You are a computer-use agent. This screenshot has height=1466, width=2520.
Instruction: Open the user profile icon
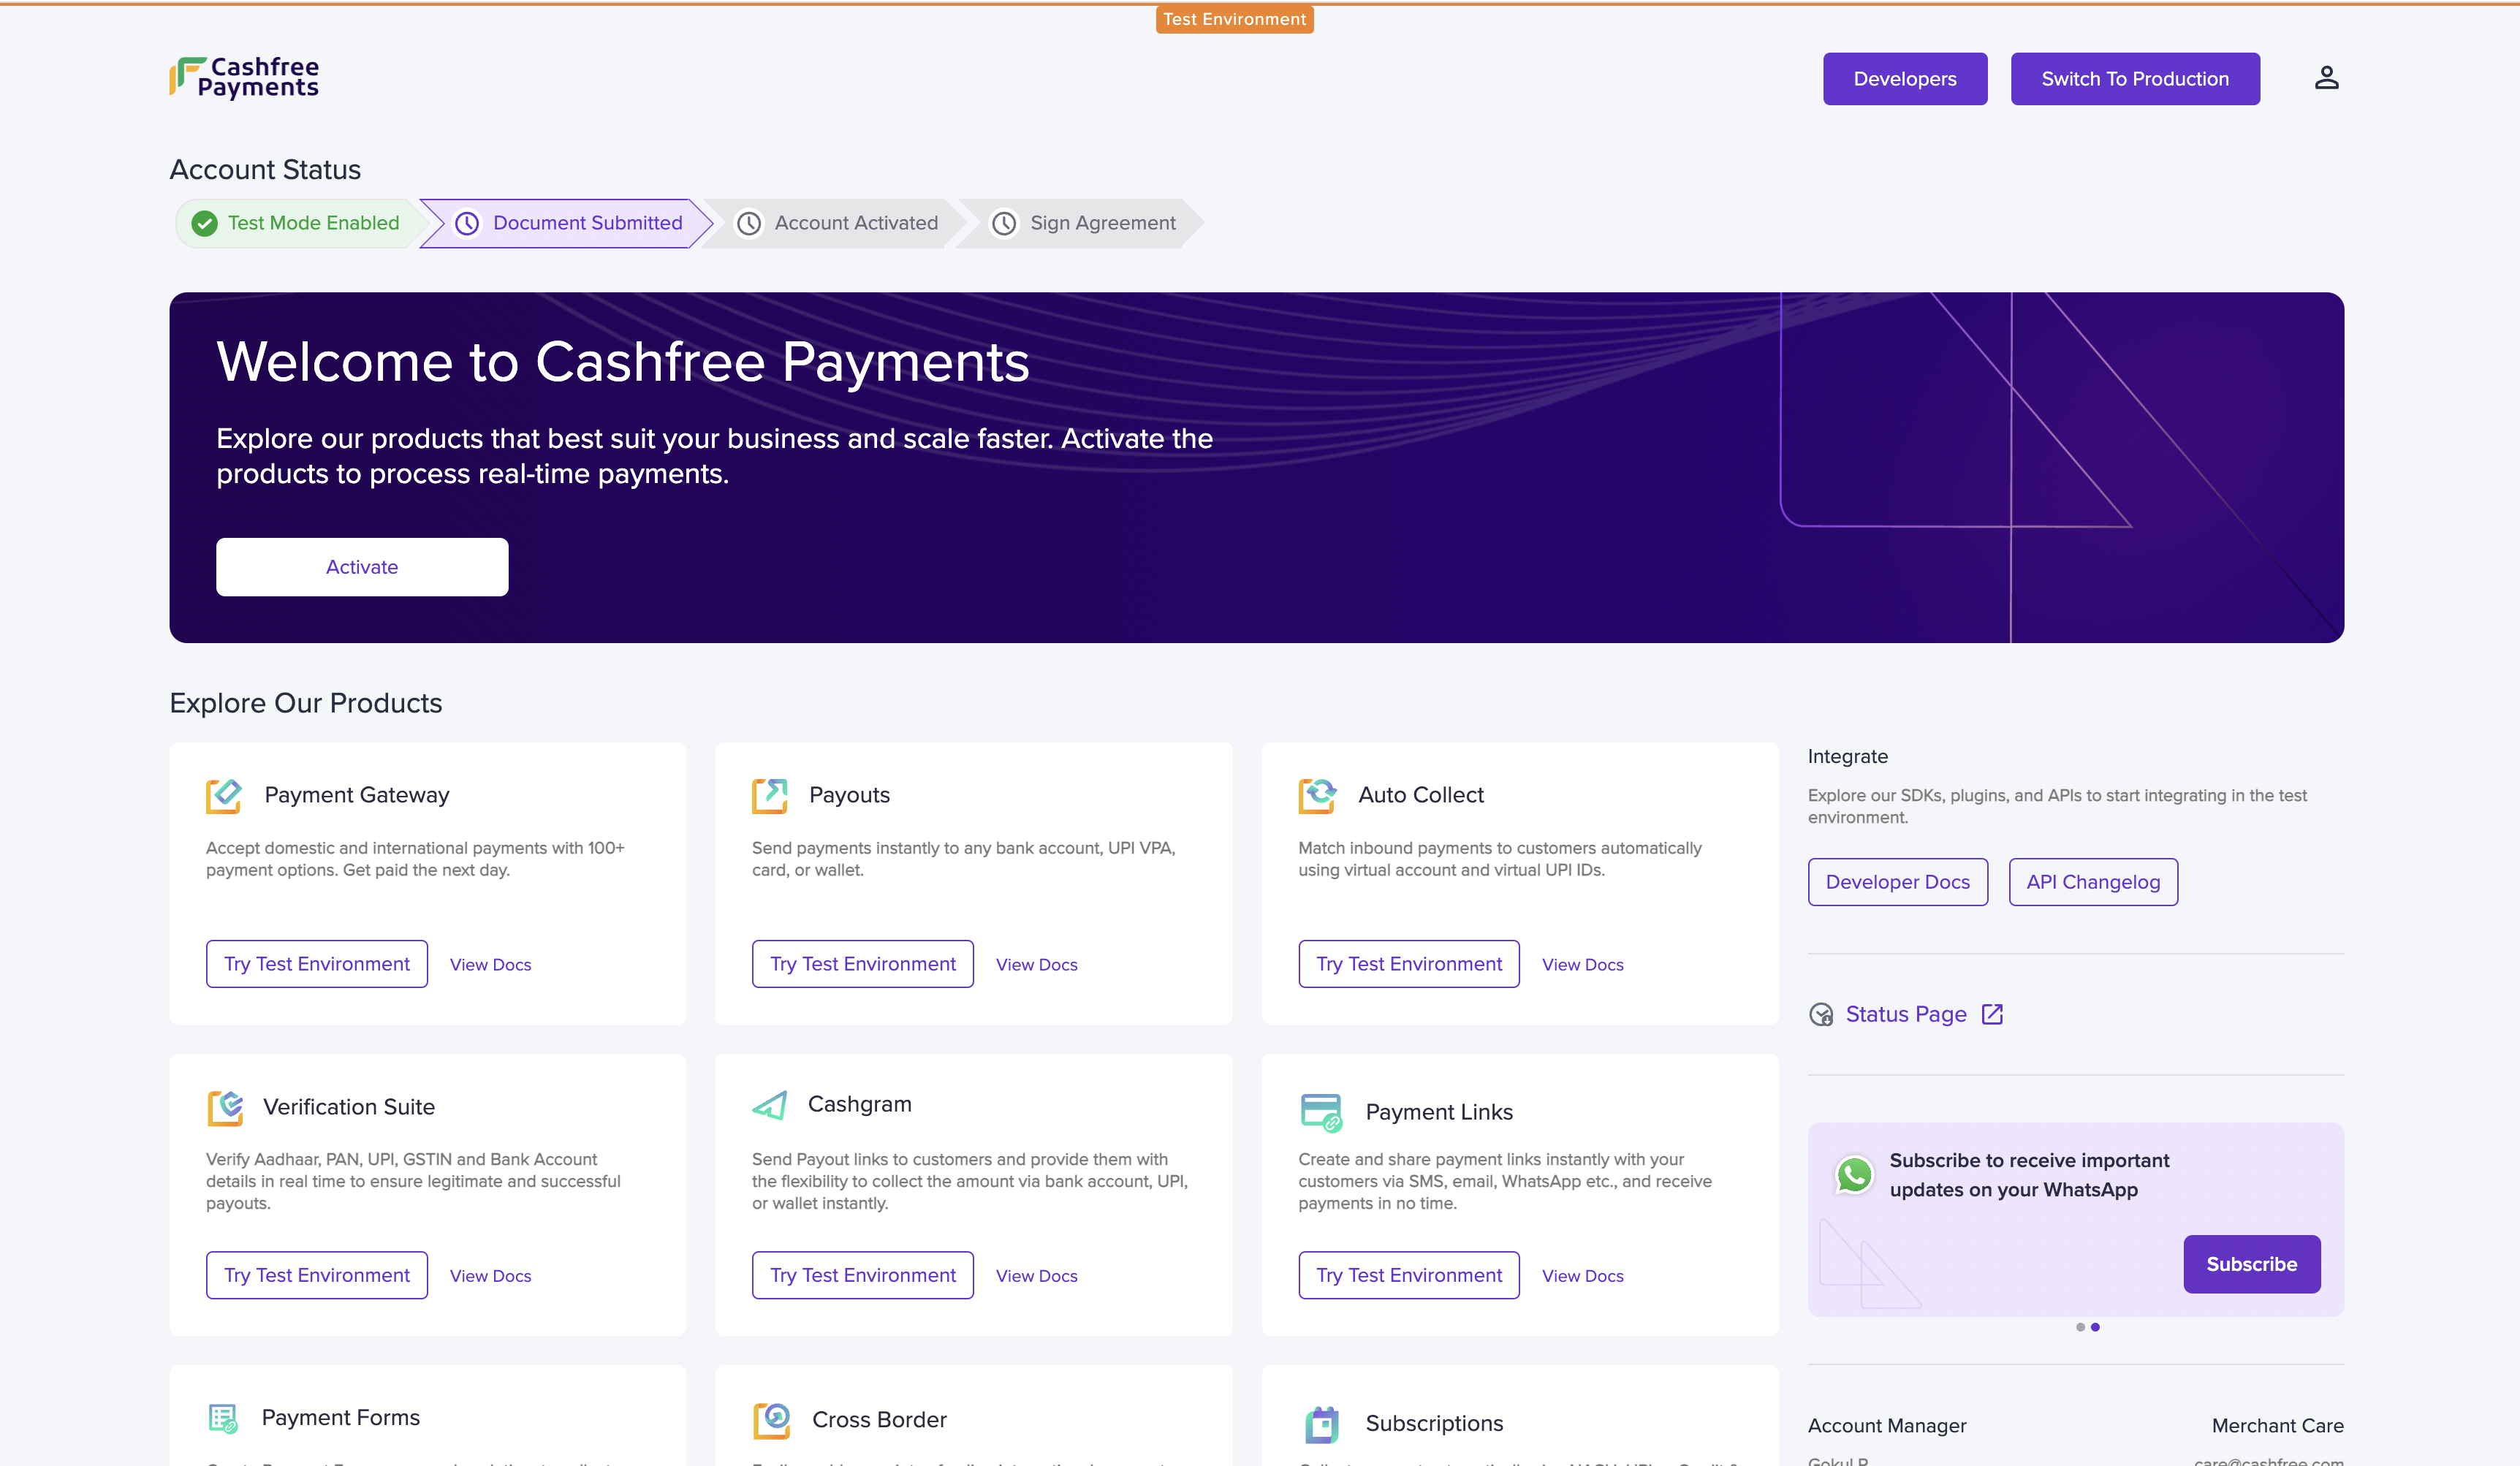click(2326, 78)
